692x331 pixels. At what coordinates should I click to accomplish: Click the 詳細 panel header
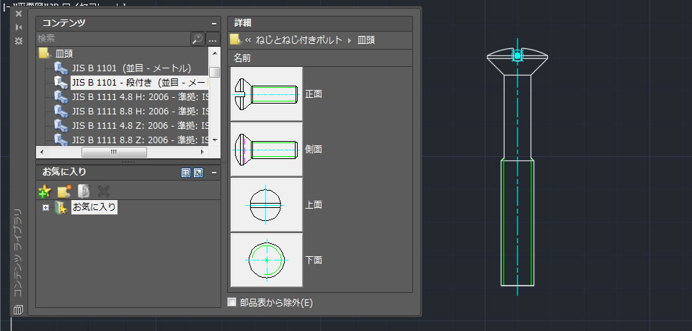[320, 23]
